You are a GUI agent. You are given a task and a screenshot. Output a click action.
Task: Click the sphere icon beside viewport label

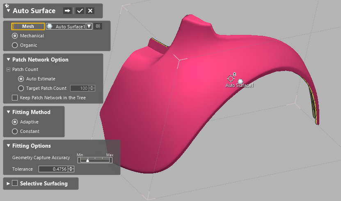tap(240, 81)
